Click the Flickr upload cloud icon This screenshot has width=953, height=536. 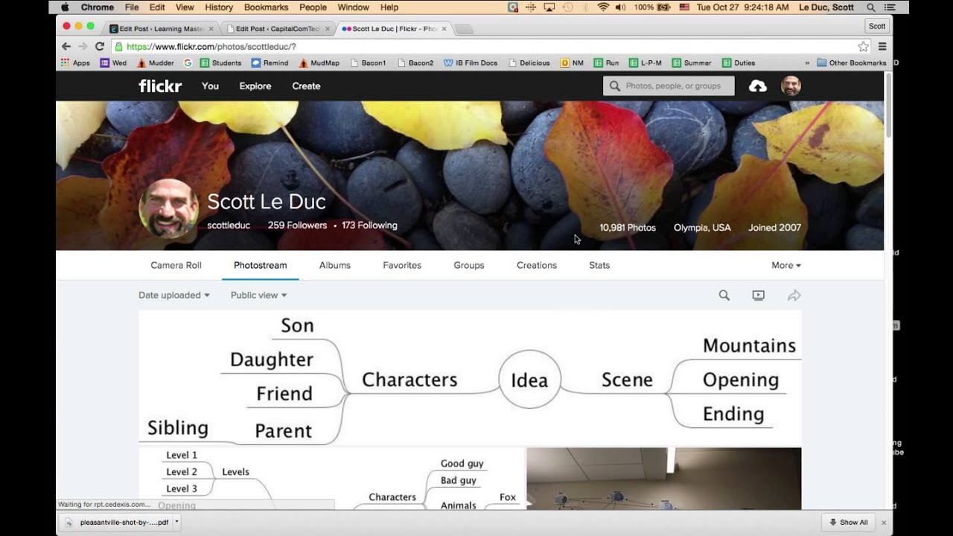tap(757, 86)
